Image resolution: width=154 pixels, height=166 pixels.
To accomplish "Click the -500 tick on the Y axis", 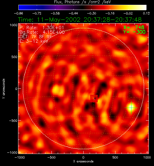I will [x=13, y=121].
